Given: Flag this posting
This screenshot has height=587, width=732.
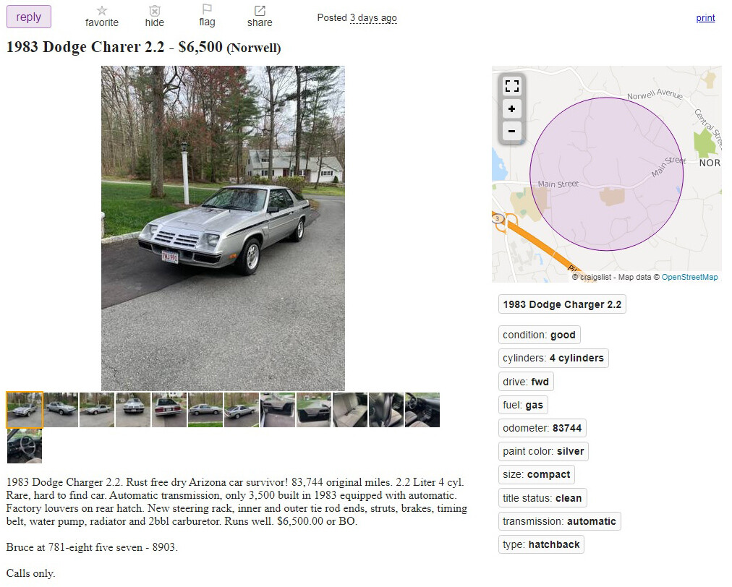Looking at the screenshot, I should (207, 10).
